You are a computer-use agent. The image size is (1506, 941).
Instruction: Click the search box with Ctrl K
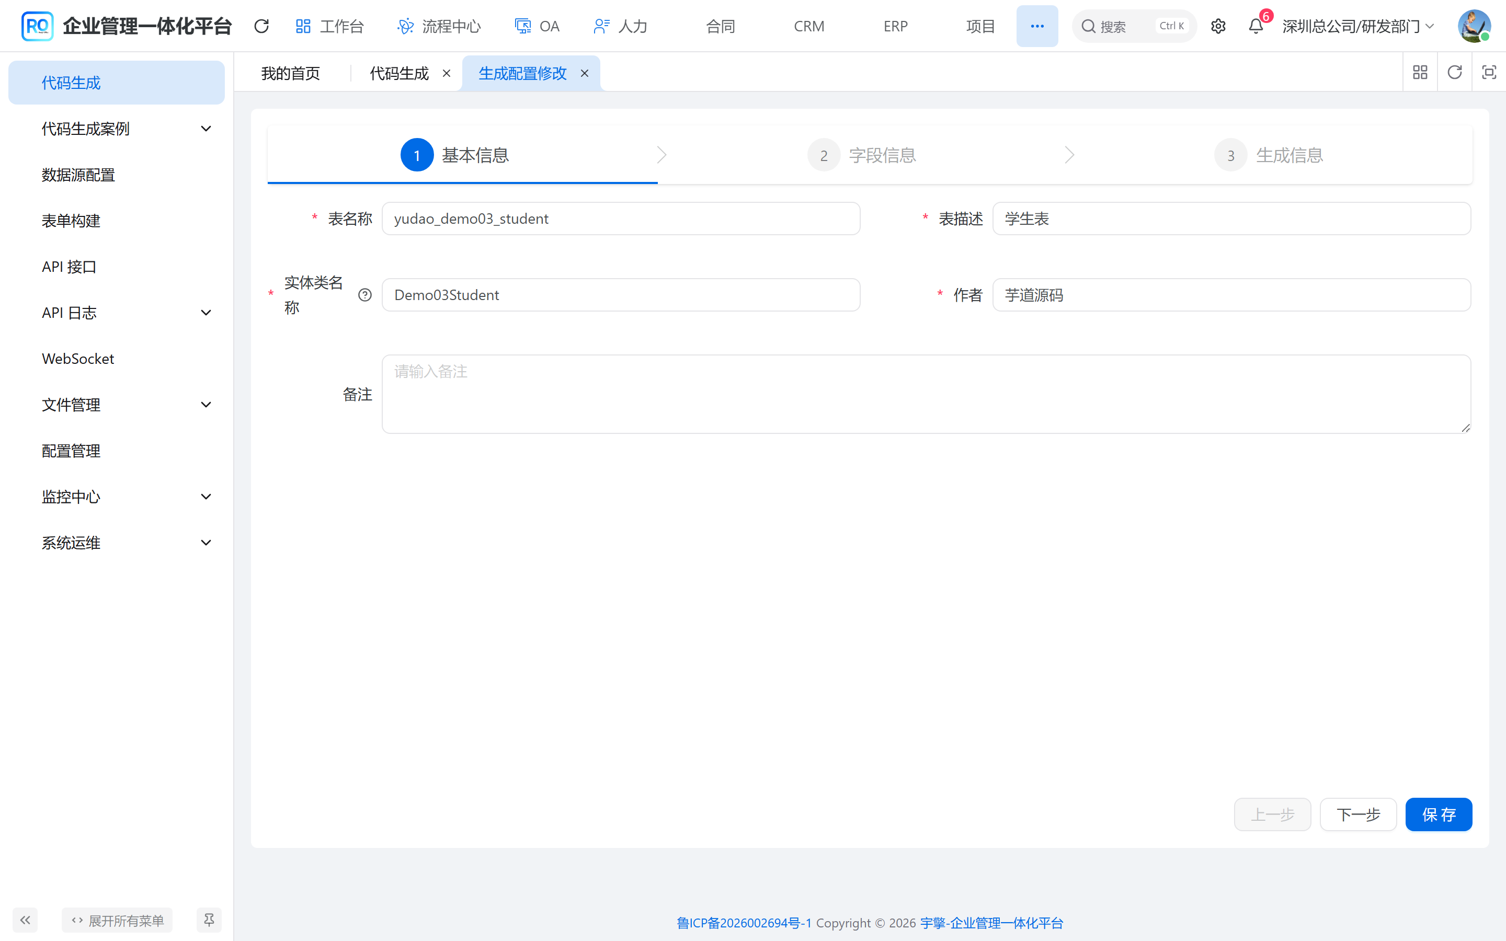coord(1134,26)
